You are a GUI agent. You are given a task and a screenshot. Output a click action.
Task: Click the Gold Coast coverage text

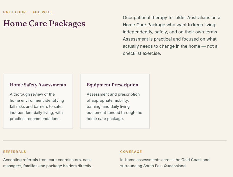pyautogui.click(x=165, y=163)
